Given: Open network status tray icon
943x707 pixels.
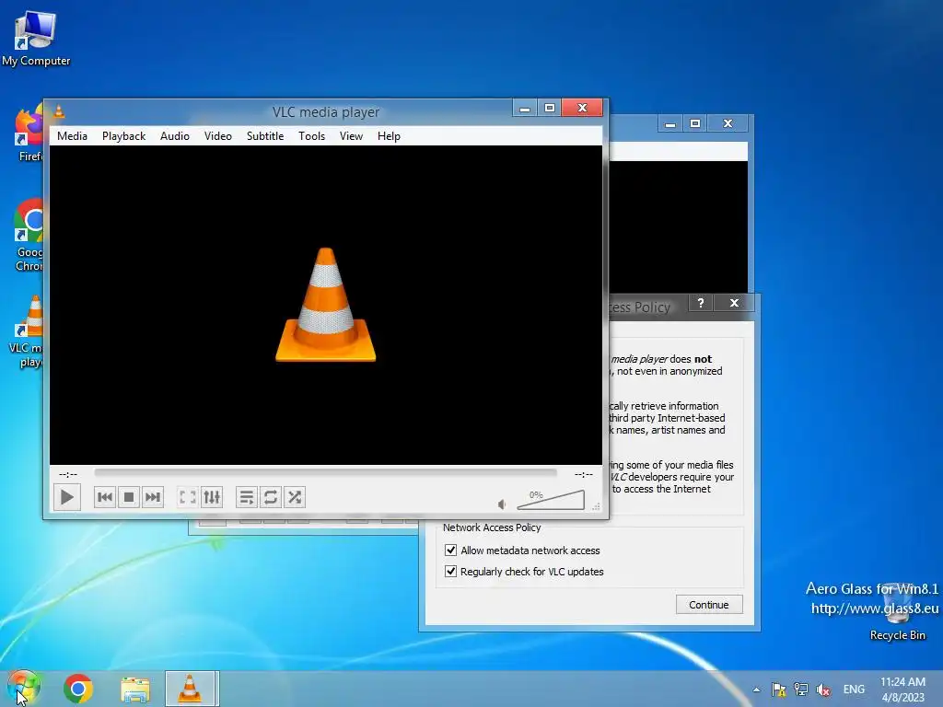Looking at the screenshot, I should point(801,690).
